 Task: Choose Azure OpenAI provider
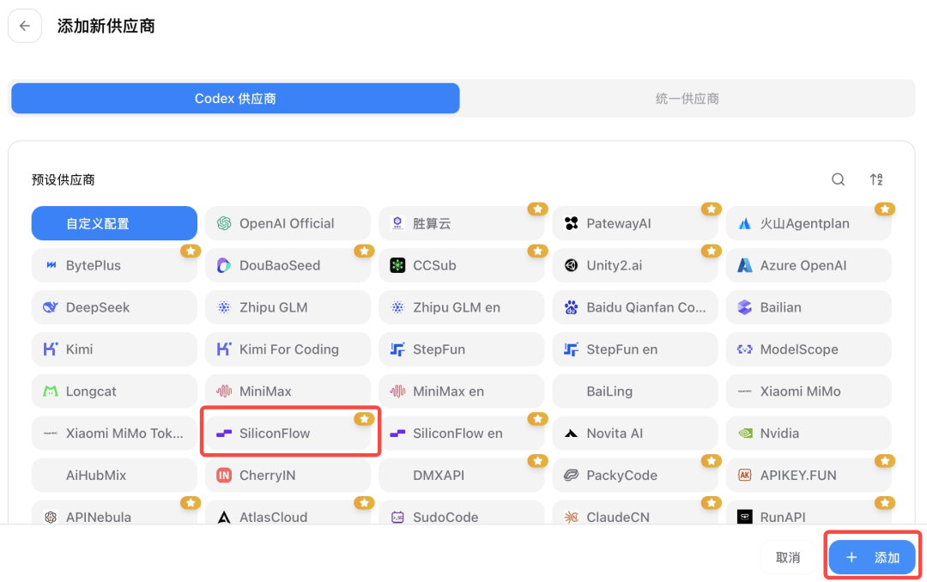(809, 265)
